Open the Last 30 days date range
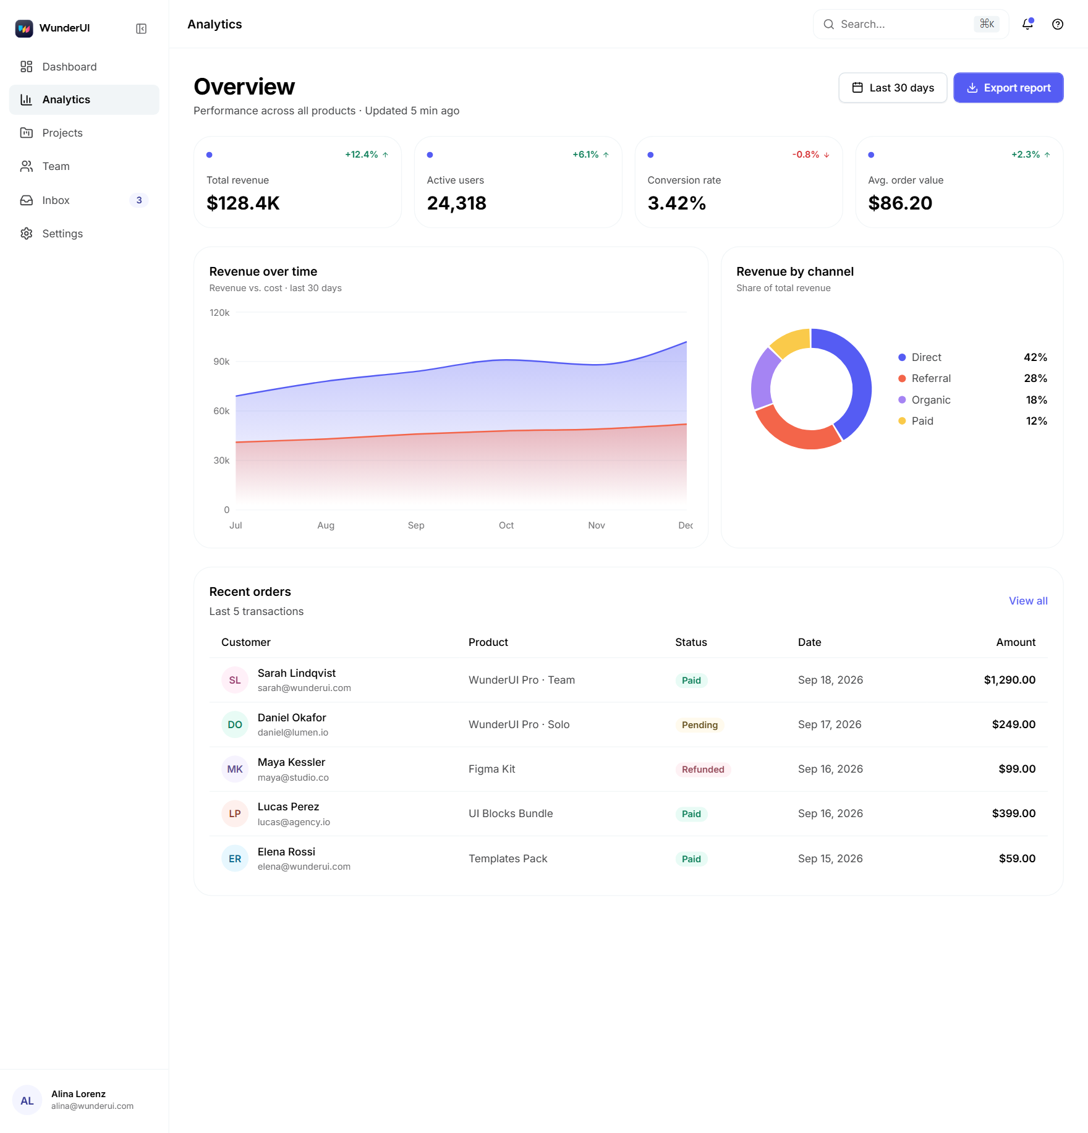The image size is (1088, 1133). 893,88
